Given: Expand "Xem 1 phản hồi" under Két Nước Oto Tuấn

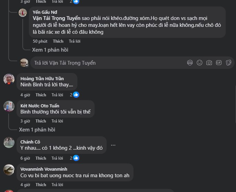Looking at the screenshot, I should tap(37, 130).
